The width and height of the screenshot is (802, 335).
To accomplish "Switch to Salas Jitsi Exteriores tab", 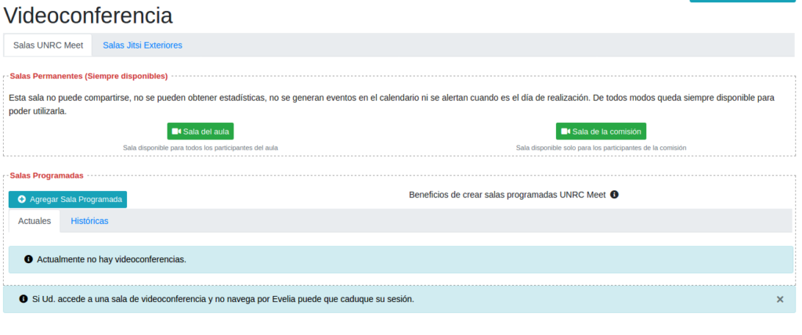I will click(x=143, y=45).
